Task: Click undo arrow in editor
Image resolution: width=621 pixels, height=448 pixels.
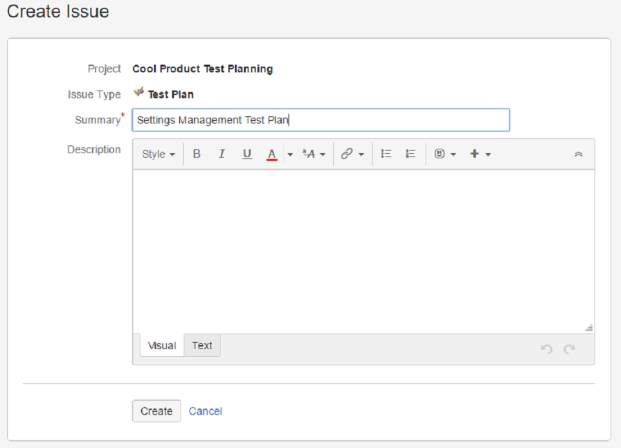Action: pyautogui.click(x=547, y=348)
